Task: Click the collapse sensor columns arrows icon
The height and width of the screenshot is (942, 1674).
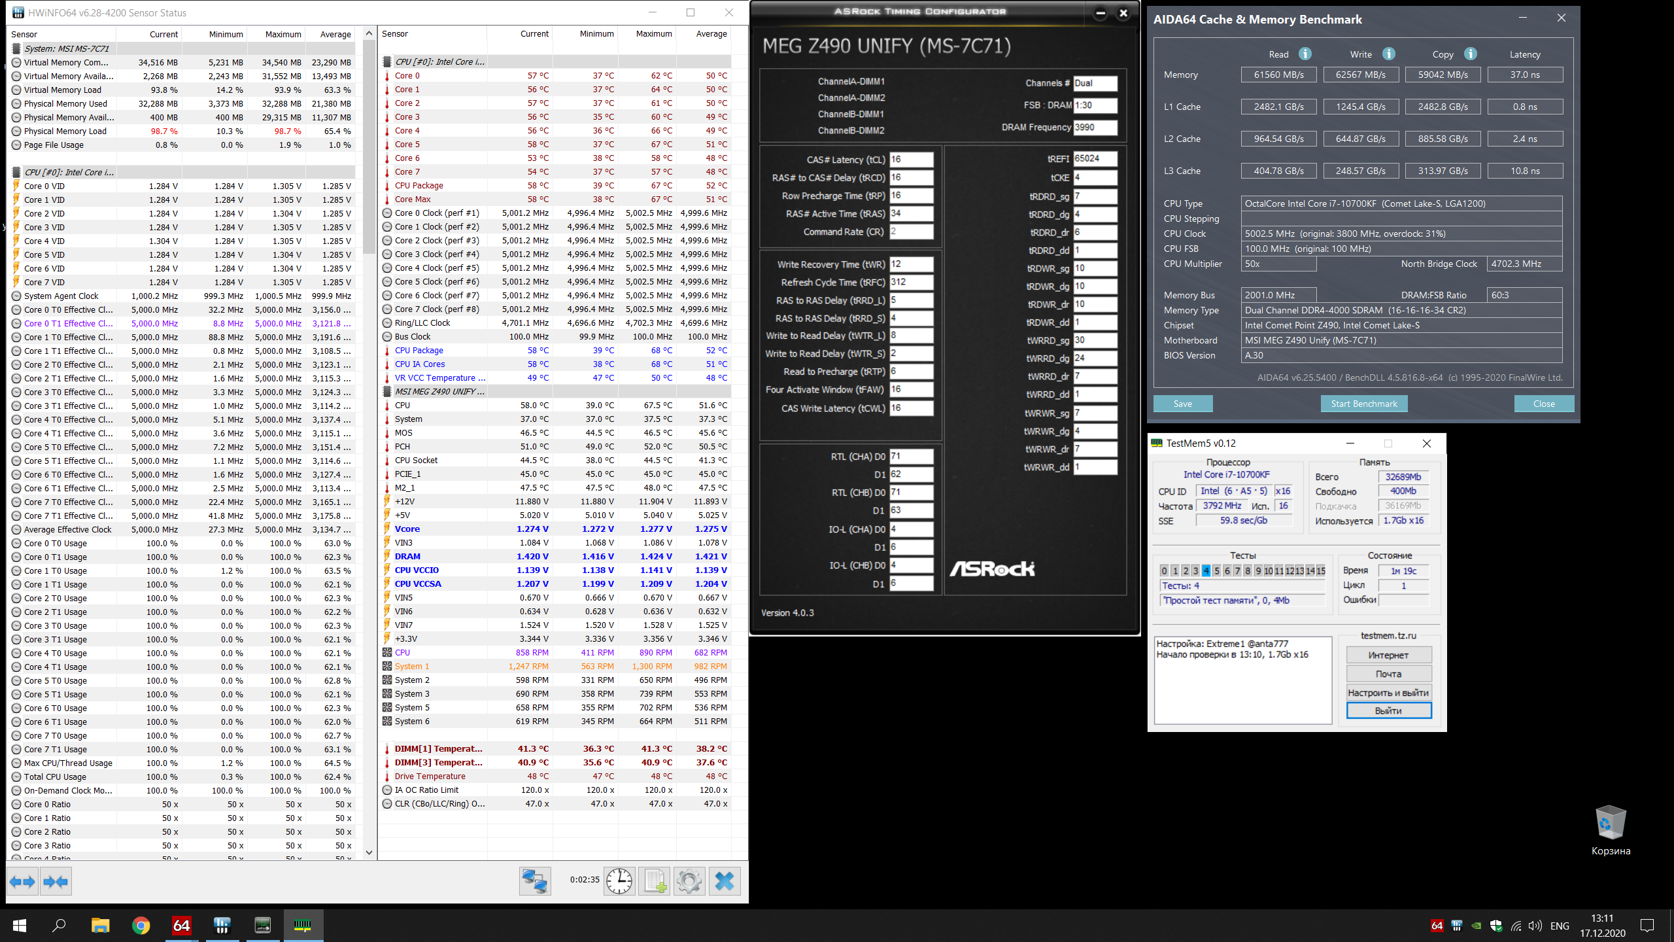Action: pos(56,882)
